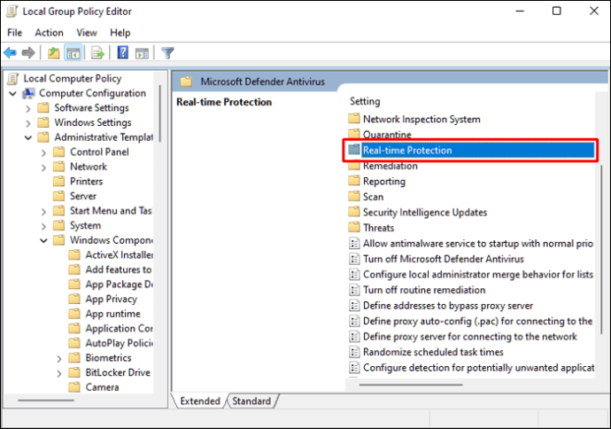Switch to the Standard tab

pyautogui.click(x=251, y=402)
